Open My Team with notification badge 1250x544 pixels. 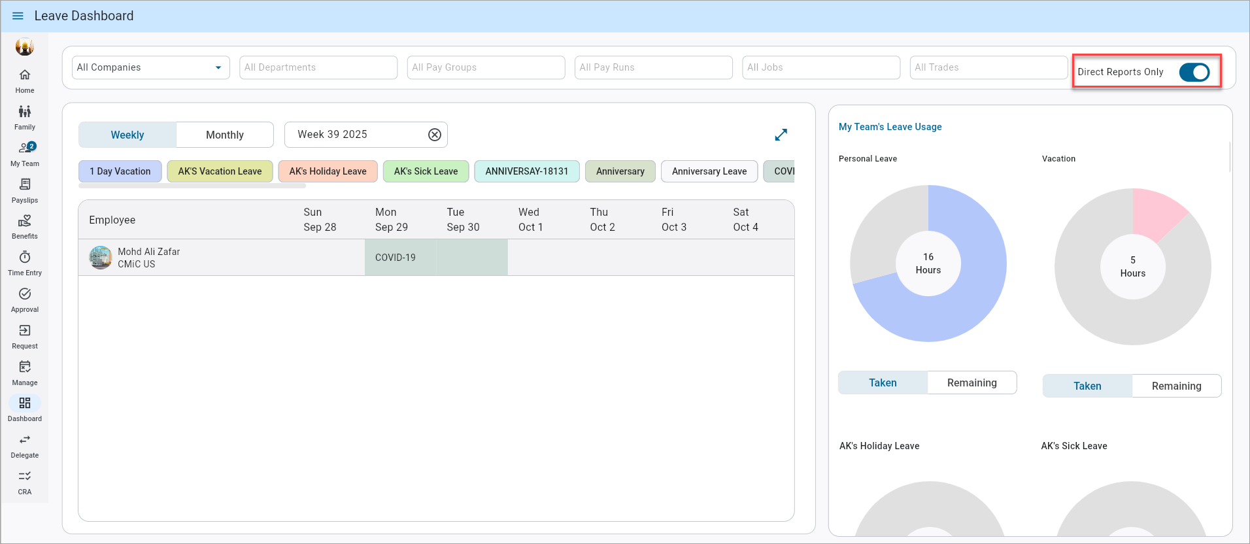(x=25, y=148)
